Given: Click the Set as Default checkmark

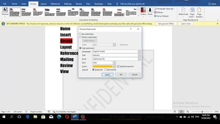Looking at the screenshot, I should pos(155,16).
